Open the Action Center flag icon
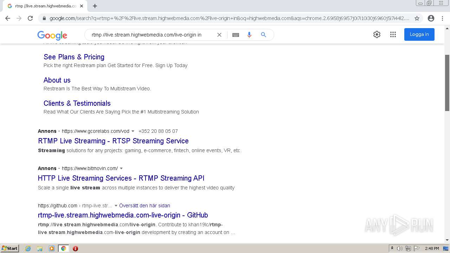 point(417,248)
